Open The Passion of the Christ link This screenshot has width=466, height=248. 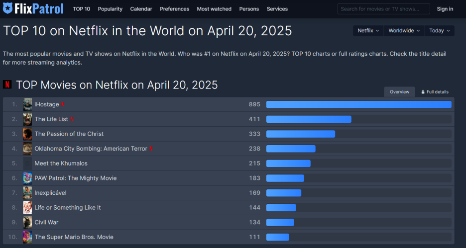(x=69, y=134)
